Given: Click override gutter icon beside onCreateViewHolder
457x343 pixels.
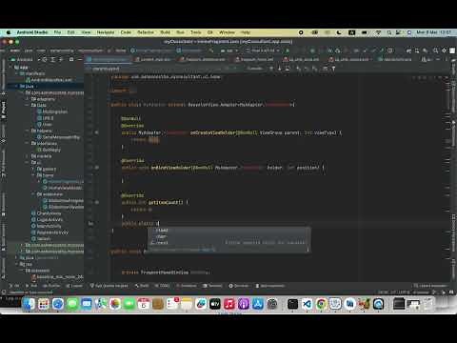Looking at the screenshot, I should point(96,132).
